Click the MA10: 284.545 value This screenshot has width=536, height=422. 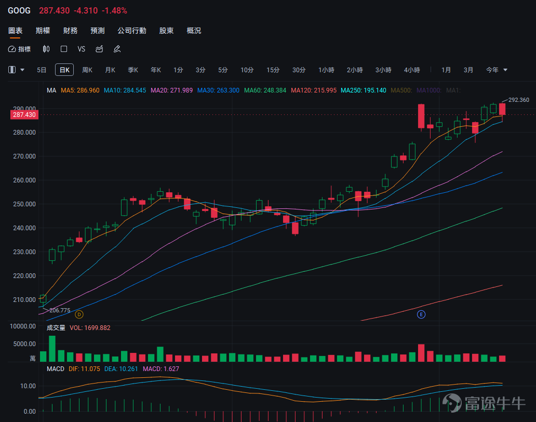(x=125, y=90)
